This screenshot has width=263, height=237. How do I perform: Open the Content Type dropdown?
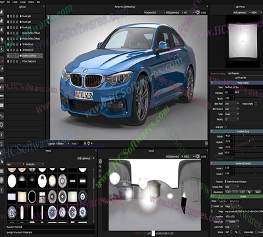(x=232, y=206)
